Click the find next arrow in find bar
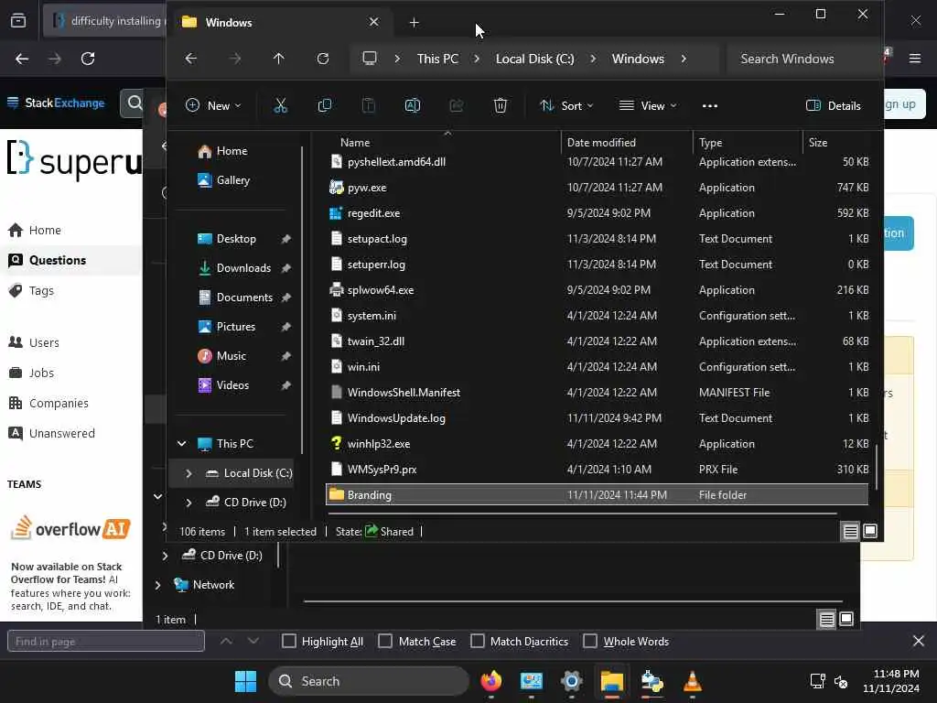The height and width of the screenshot is (703, 937). tap(253, 641)
